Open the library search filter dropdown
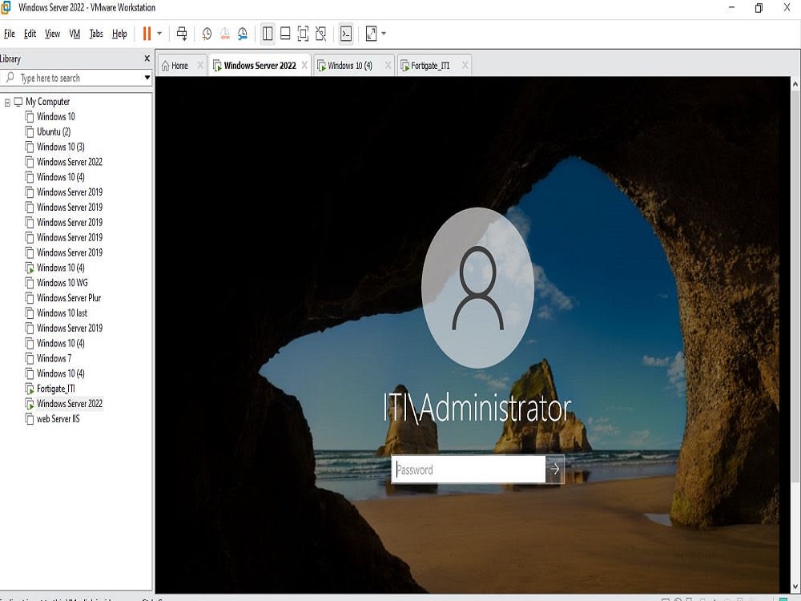 146,78
